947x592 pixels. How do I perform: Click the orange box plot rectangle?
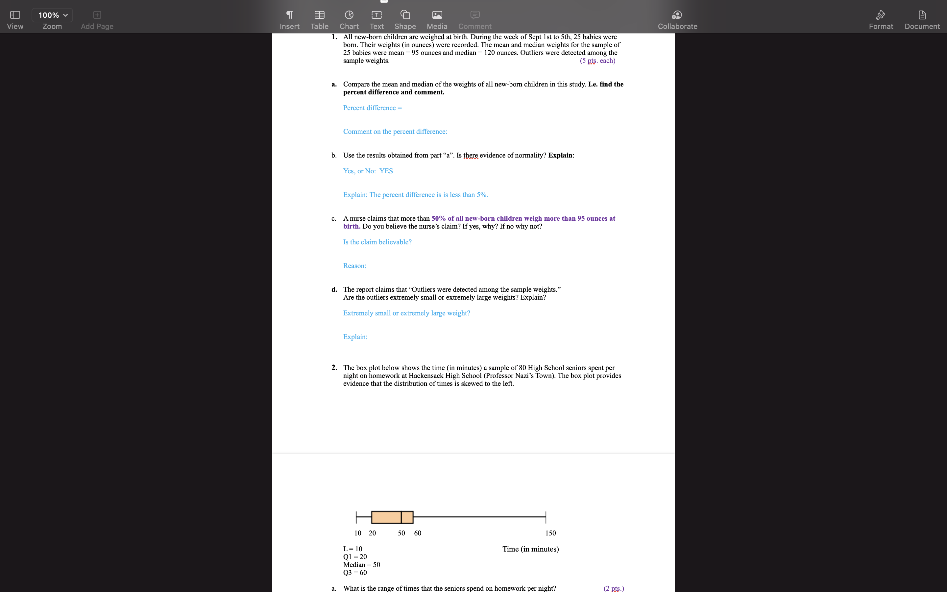pyautogui.click(x=386, y=517)
